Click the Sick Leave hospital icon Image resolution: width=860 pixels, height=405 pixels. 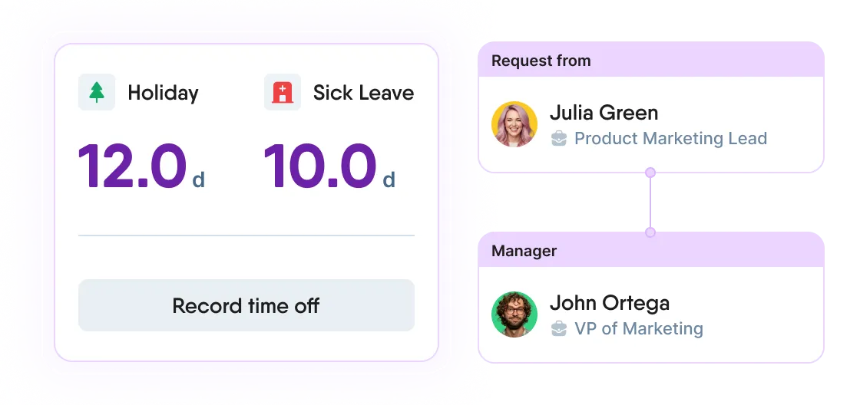click(x=283, y=93)
